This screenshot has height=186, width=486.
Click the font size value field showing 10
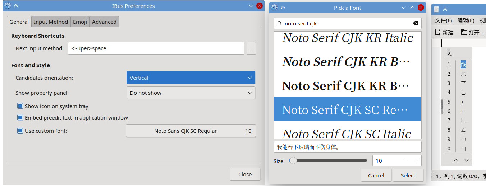(387, 161)
